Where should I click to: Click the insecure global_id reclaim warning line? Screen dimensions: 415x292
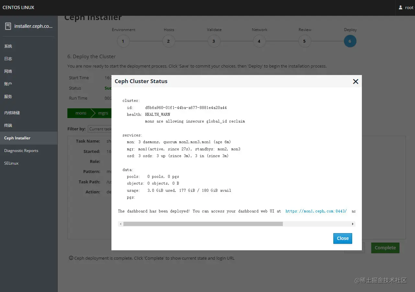[x=195, y=122]
